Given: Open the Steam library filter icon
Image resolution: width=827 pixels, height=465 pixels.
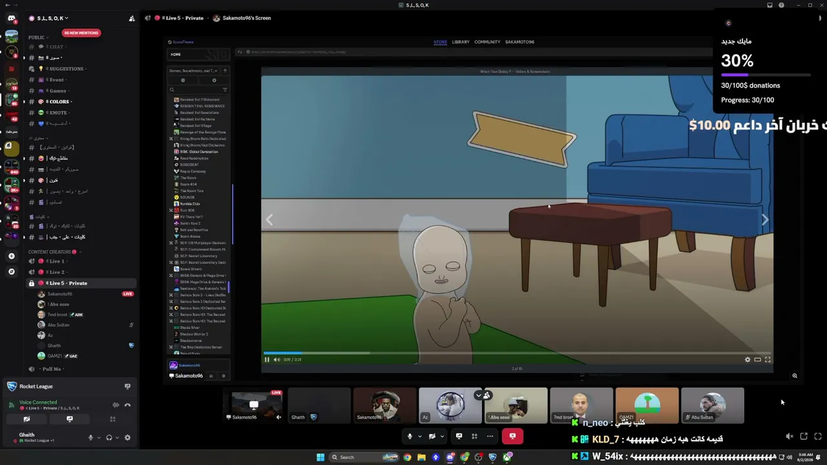Looking at the screenshot, I should pos(225,90).
